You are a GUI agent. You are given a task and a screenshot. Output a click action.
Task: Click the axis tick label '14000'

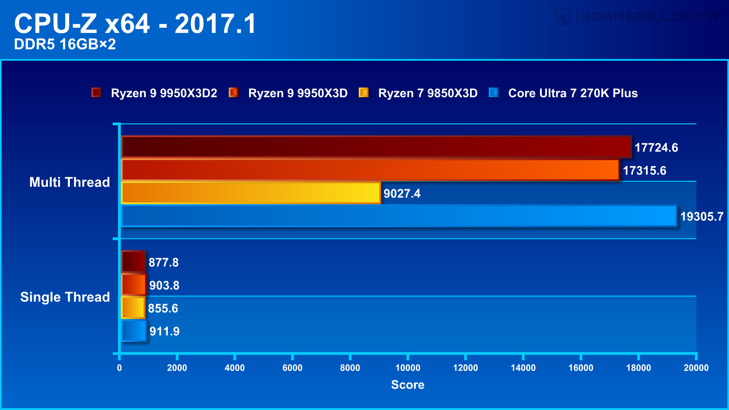(523, 368)
